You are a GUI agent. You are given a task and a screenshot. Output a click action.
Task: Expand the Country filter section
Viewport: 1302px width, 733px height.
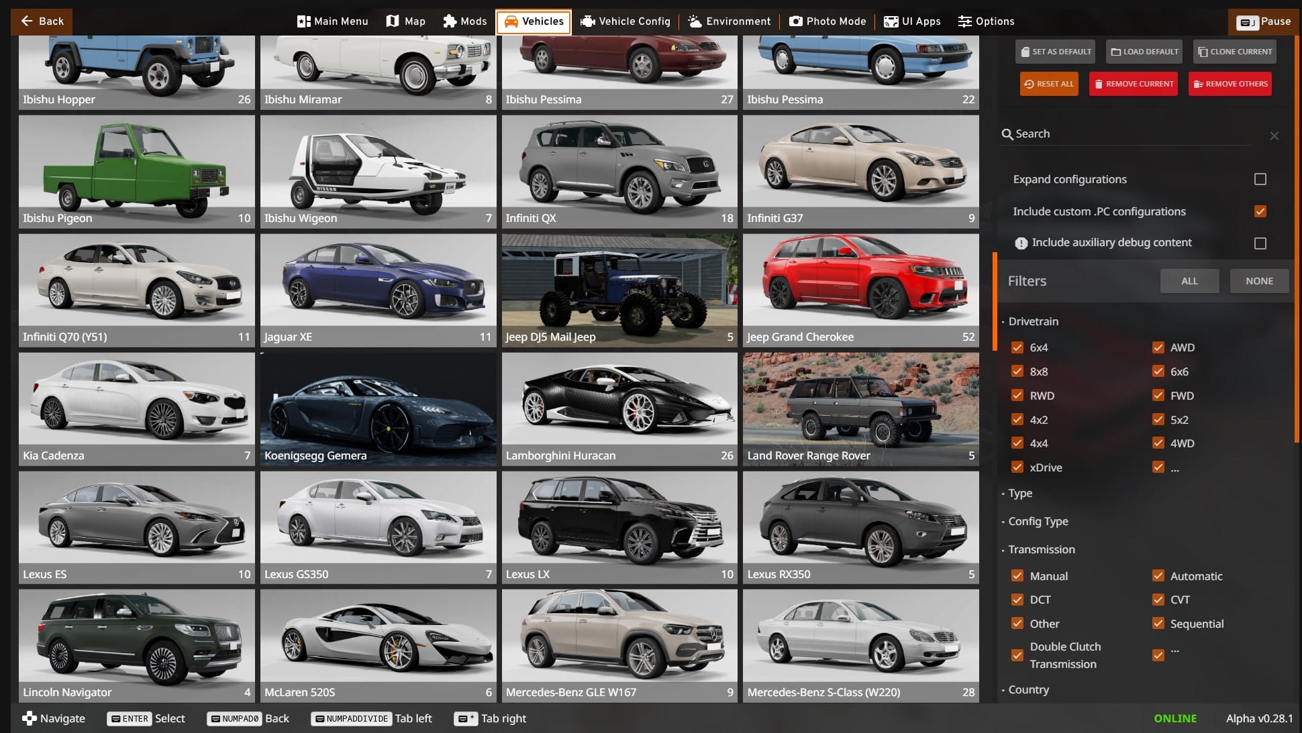[x=1028, y=689]
